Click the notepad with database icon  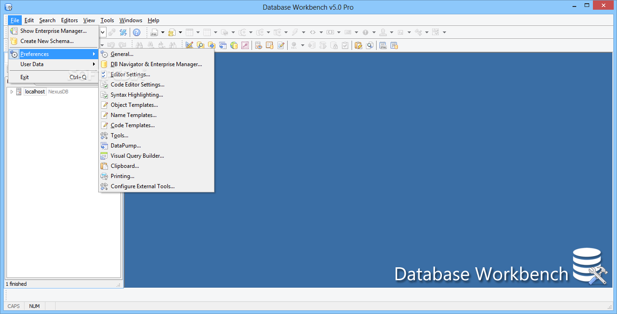pos(394,45)
